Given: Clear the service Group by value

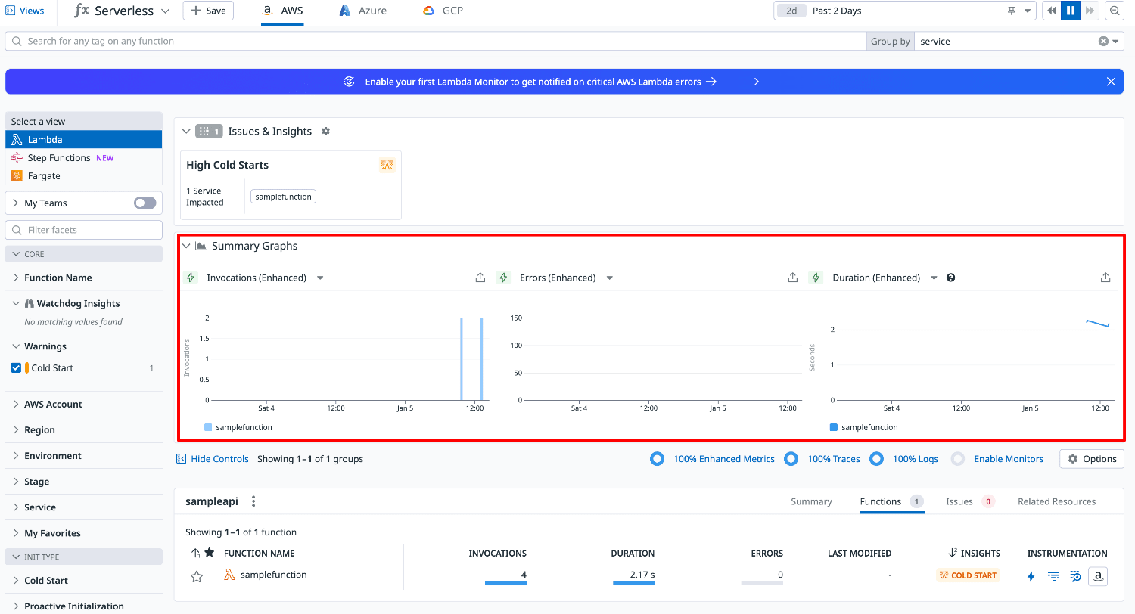Looking at the screenshot, I should [1103, 42].
